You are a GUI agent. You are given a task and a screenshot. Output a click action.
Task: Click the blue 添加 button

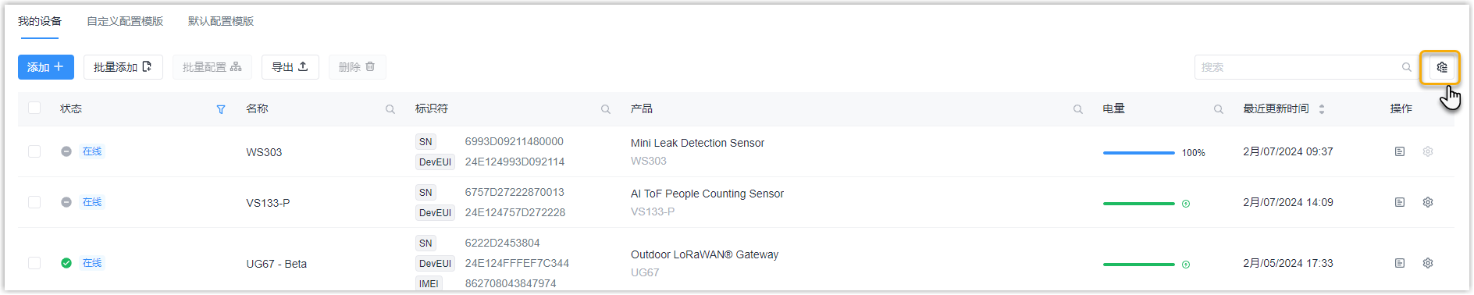pos(46,67)
